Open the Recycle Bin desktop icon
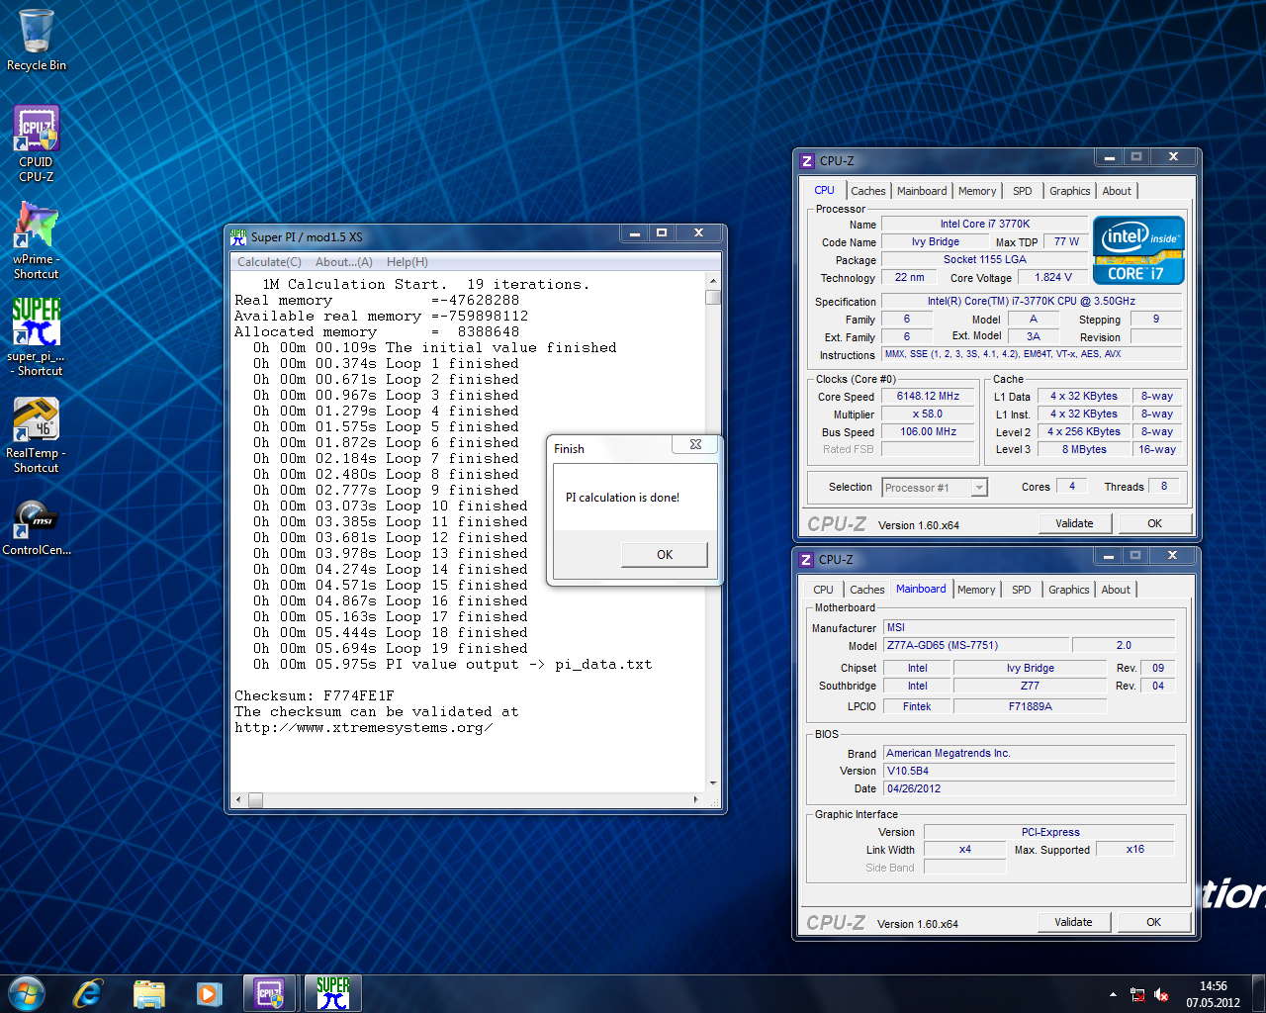This screenshot has height=1013, width=1266. [x=37, y=40]
